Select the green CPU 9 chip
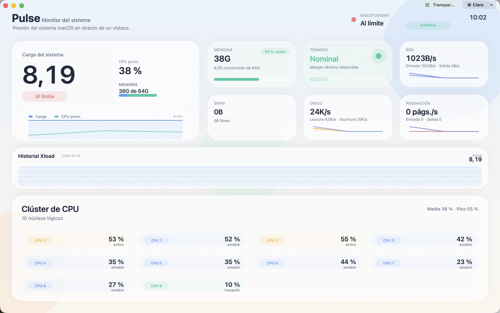 156,286
